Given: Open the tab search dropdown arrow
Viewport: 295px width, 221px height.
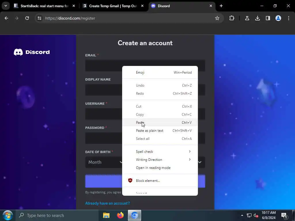Looking at the screenshot, I should pyautogui.click(x=6, y=6).
